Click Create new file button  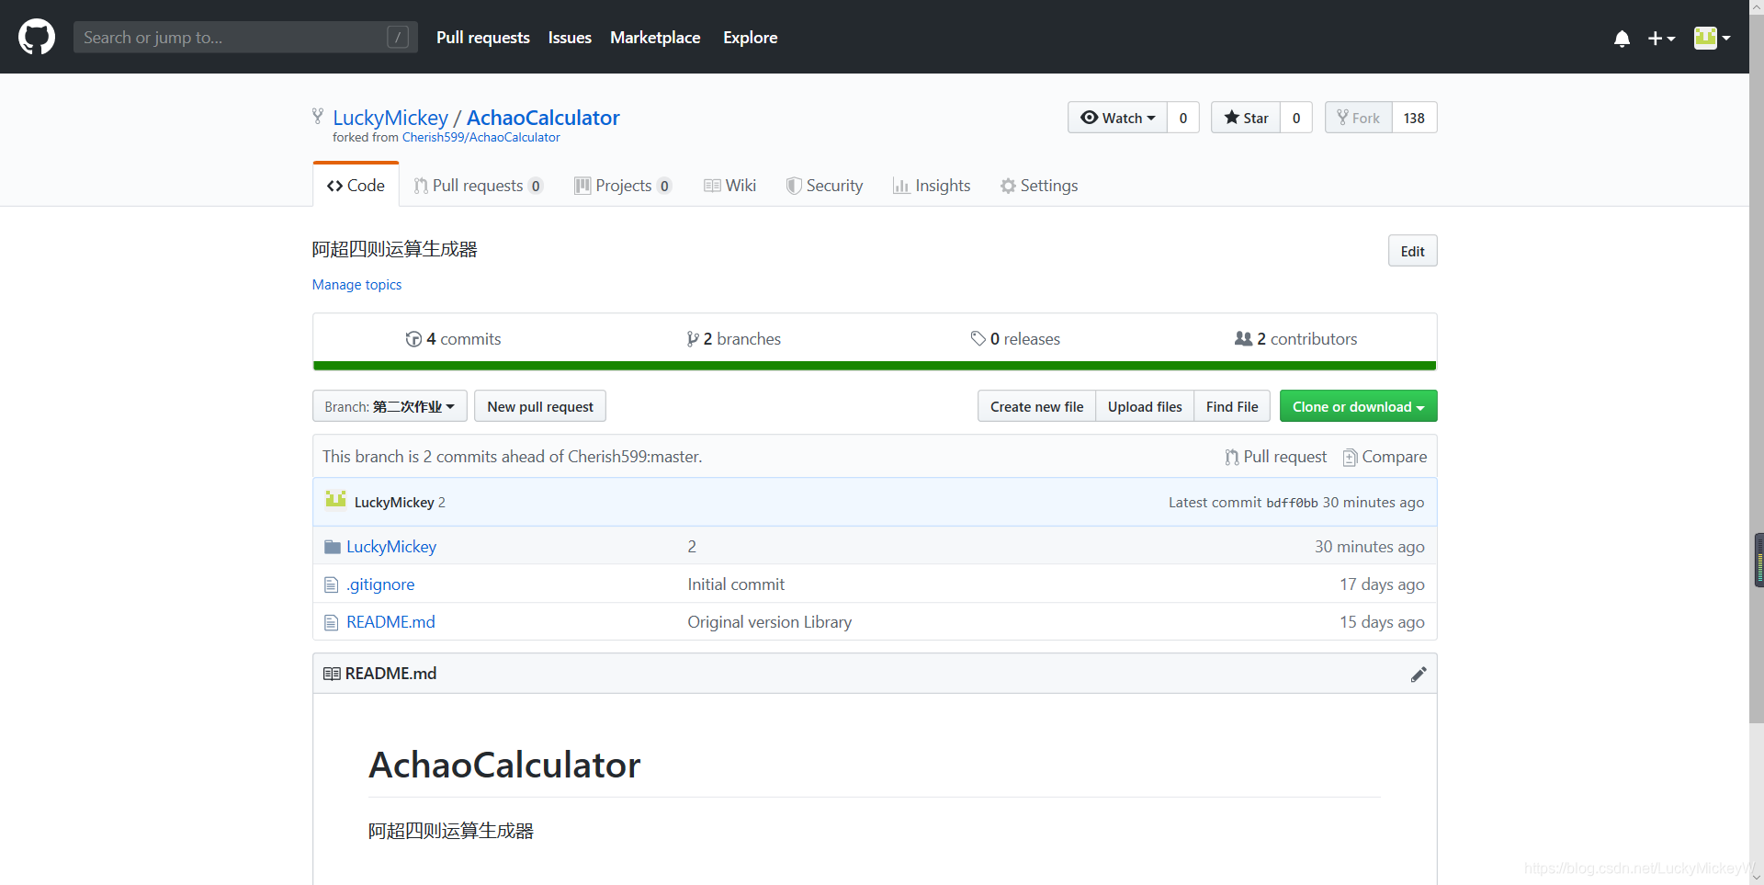[1036, 406]
